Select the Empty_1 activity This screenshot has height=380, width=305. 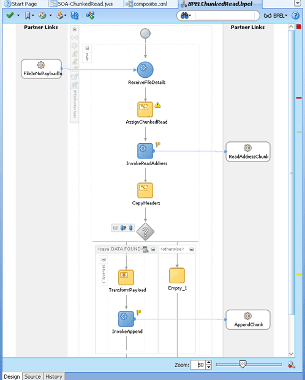(x=177, y=275)
